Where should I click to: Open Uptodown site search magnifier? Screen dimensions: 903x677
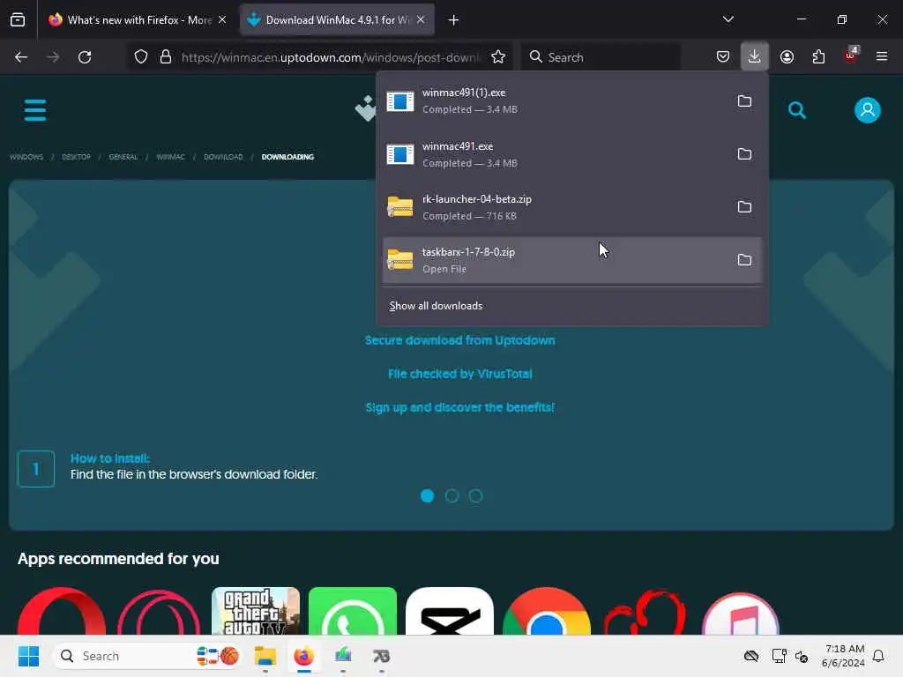[797, 109]
